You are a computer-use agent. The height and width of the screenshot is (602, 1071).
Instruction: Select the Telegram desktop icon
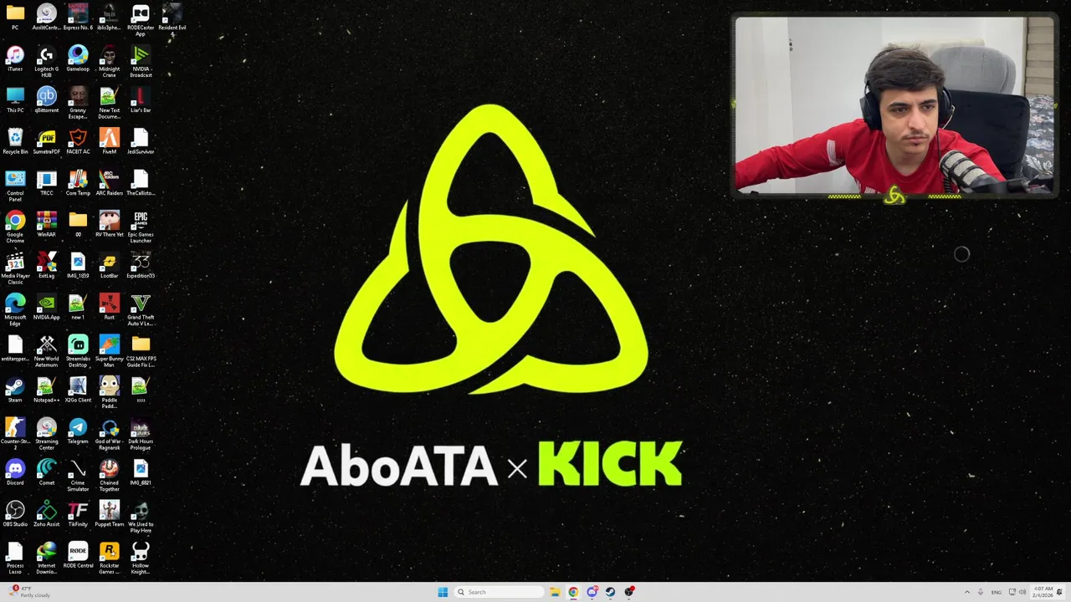pos(78,431)
